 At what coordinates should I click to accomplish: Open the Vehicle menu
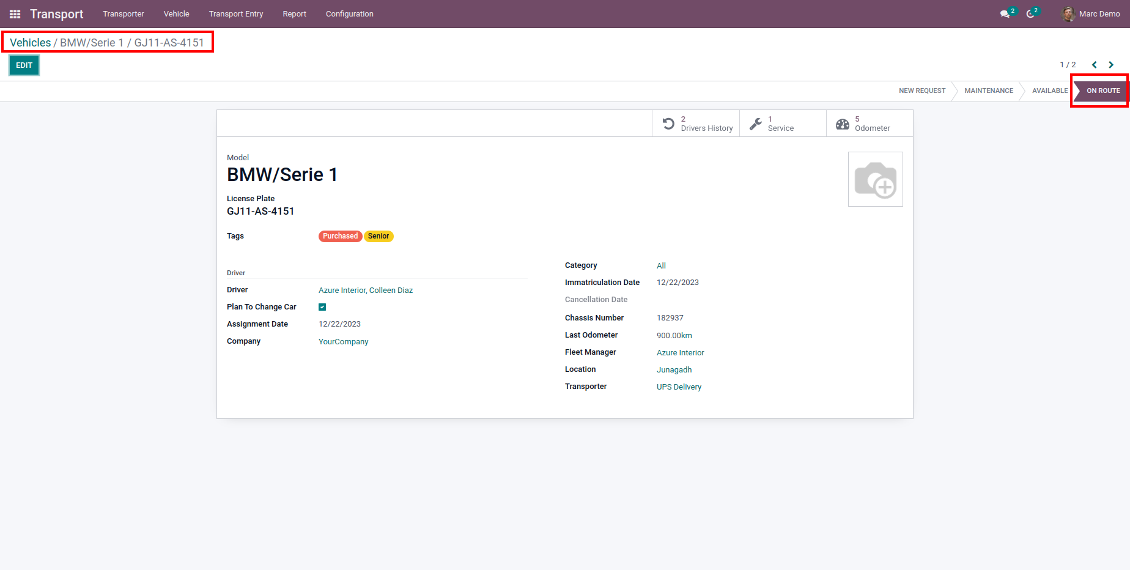click(x=176, y=13)
